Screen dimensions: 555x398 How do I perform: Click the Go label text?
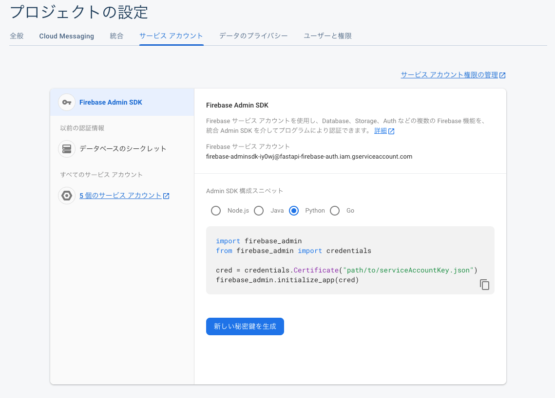(350, 211)
